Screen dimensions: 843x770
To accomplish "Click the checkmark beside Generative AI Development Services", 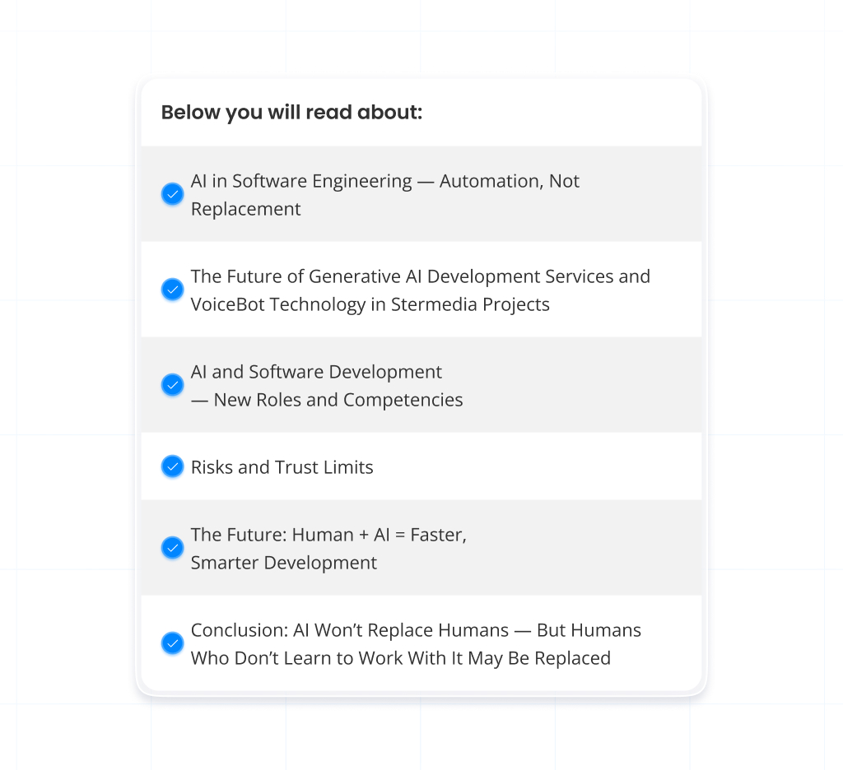I will pyautogui.click(x=172, y=289).
